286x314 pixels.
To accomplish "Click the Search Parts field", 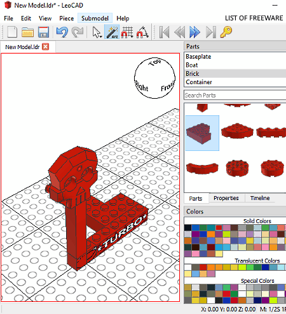I will [235, 95].
